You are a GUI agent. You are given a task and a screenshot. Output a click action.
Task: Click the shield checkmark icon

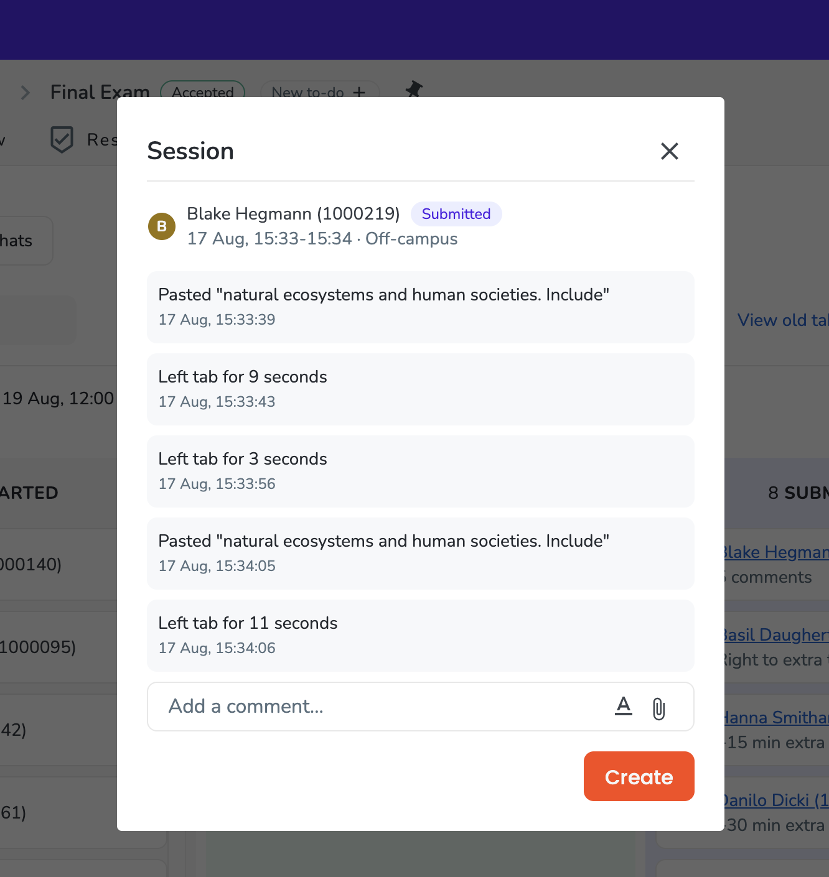pos(62,139)
